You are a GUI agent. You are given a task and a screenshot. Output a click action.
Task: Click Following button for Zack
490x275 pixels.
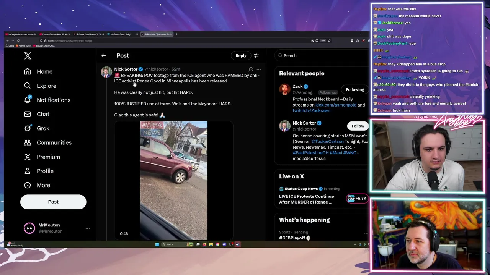click(x=355, y=89)
